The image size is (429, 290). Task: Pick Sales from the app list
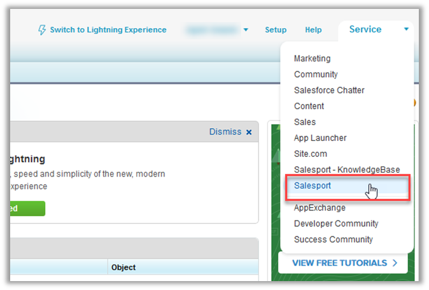(x=305, y=122)
